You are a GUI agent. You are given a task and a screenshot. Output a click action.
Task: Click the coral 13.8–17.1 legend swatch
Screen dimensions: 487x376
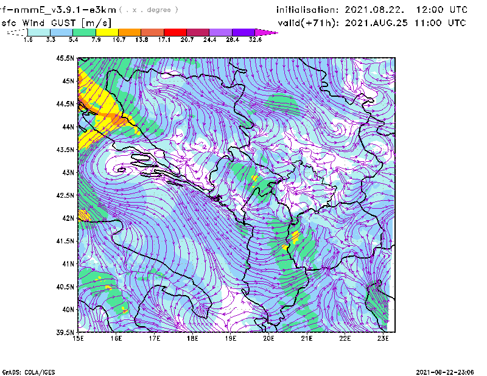153,32
